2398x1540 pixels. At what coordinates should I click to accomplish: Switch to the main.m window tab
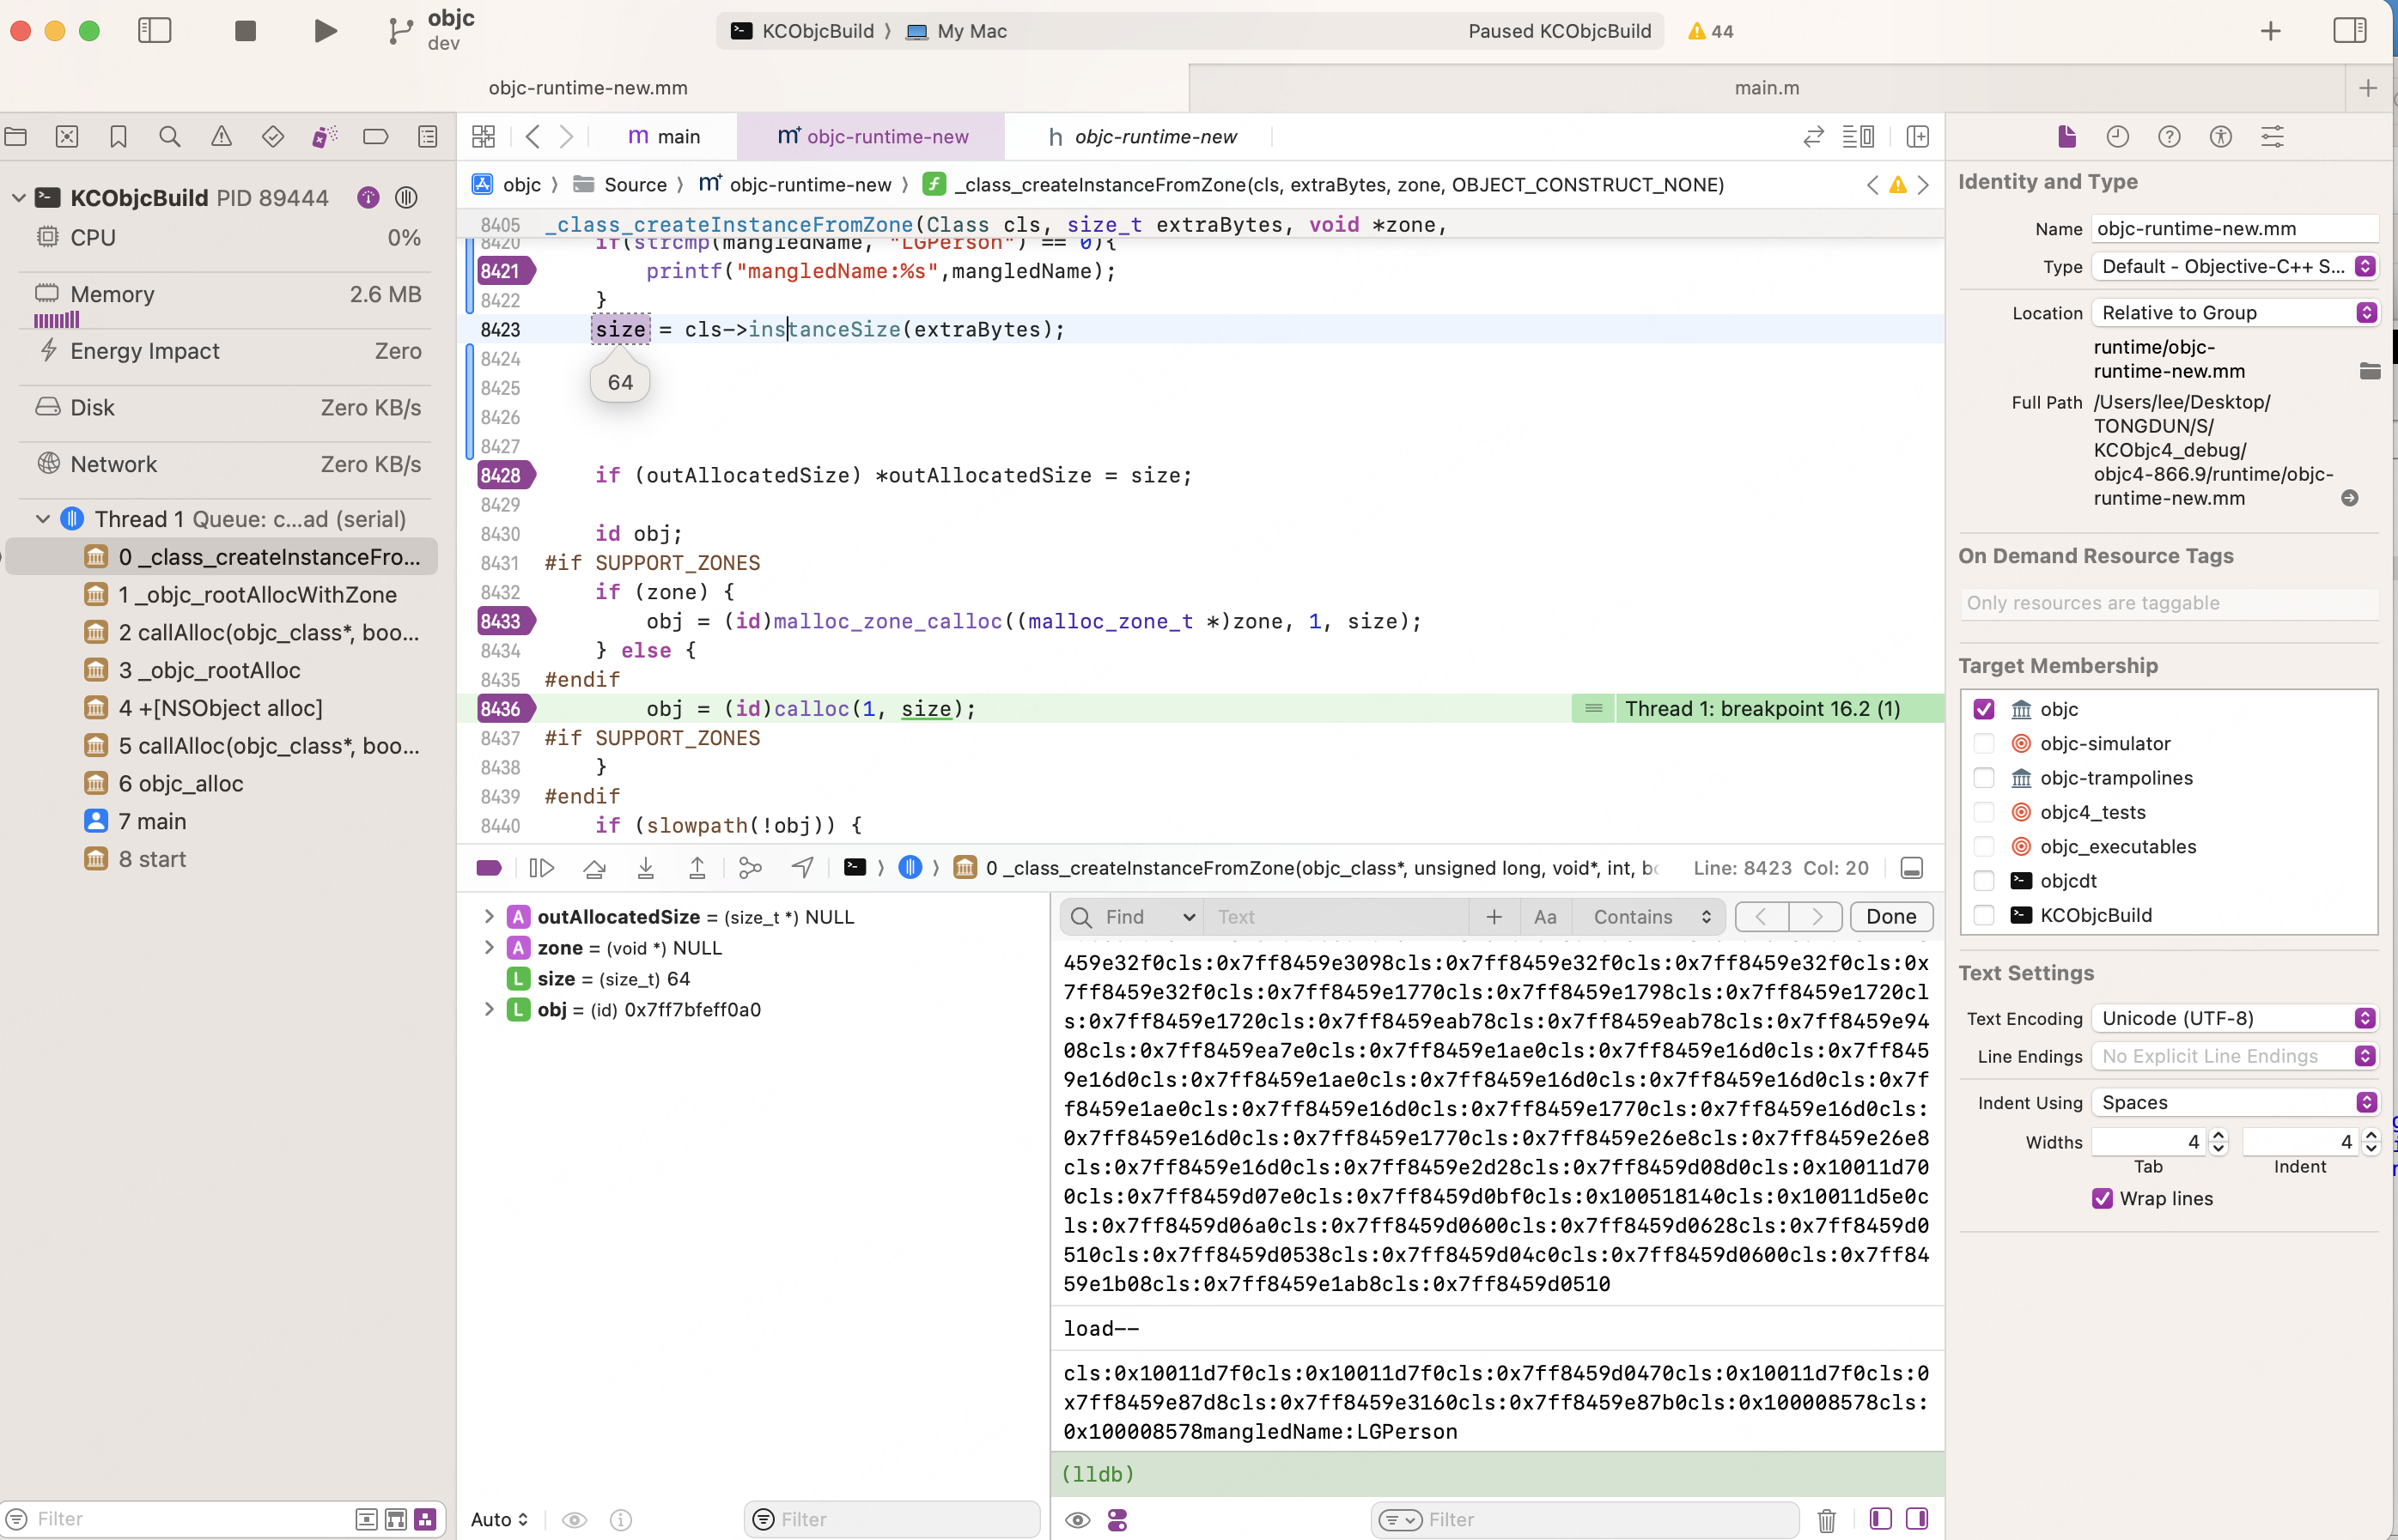click(x=1766, y=88)
